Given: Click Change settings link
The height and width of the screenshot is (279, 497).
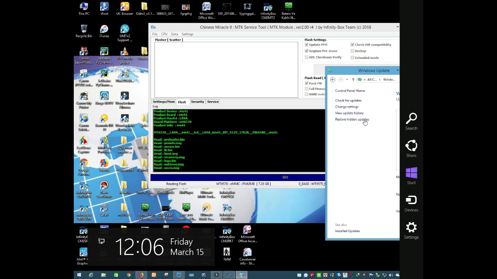Looking at the screenshot, I should click(347, 107).
